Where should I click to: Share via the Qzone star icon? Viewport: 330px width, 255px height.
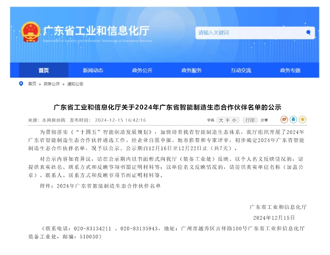point(303,120)
